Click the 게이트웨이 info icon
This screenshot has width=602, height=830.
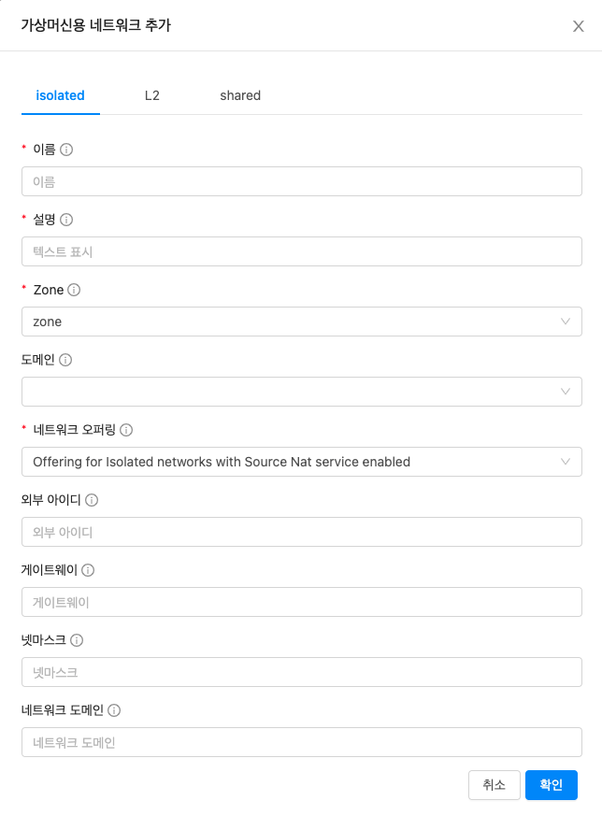(x=89, y=570)
